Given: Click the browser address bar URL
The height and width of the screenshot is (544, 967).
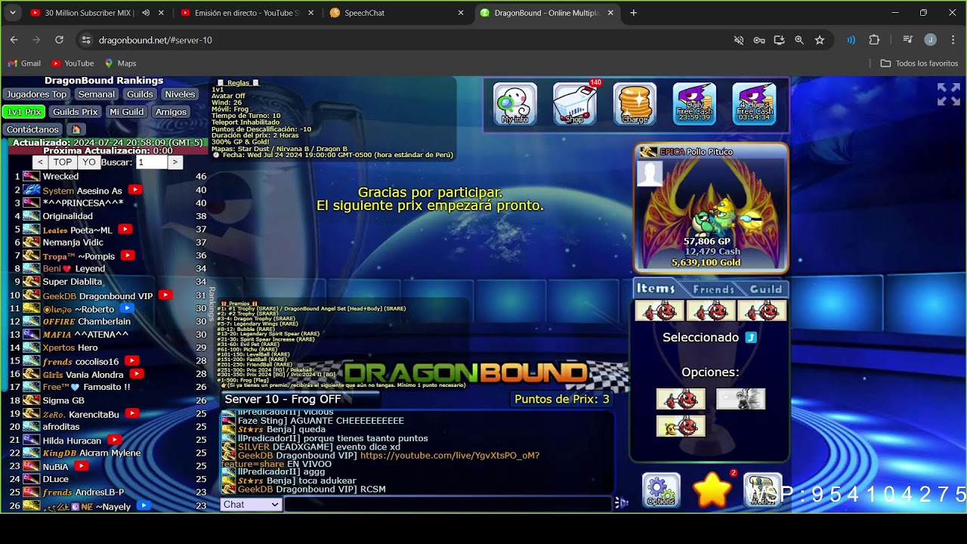Looking at the screenshot, I should pyautogui.click(x=156, y=40).
